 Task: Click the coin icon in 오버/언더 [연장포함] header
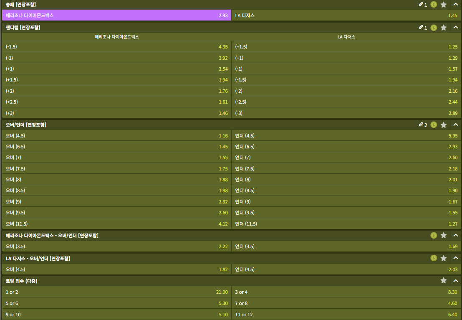tap(434, 125)
